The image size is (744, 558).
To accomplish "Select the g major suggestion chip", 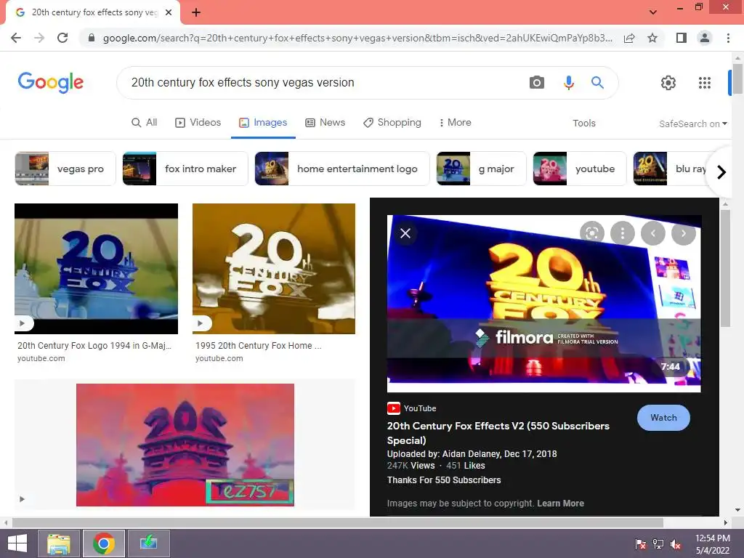I will [481, 169].
